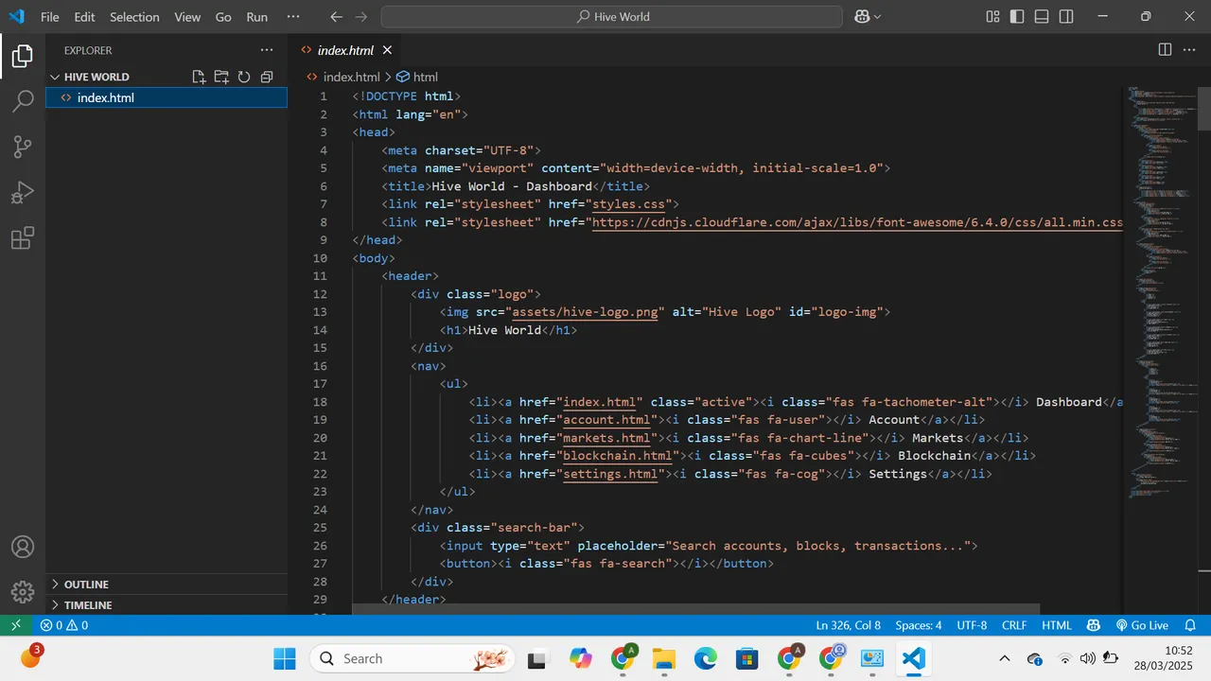Image resolution: width=1211 pixels, height=681 pixels.
Task: Open Copilot status icon in status bar
Action: pos(1095,625)
